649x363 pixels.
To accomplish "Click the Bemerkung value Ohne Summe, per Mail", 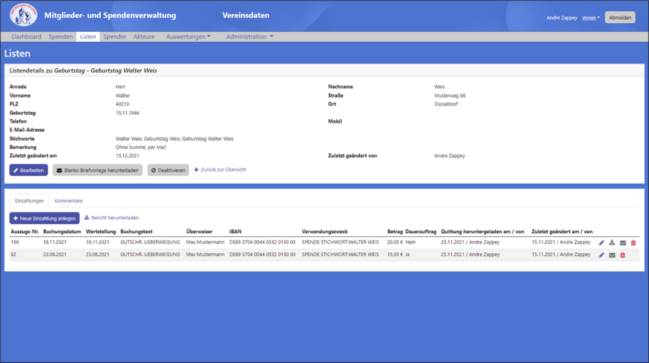I will click(141, 148).
